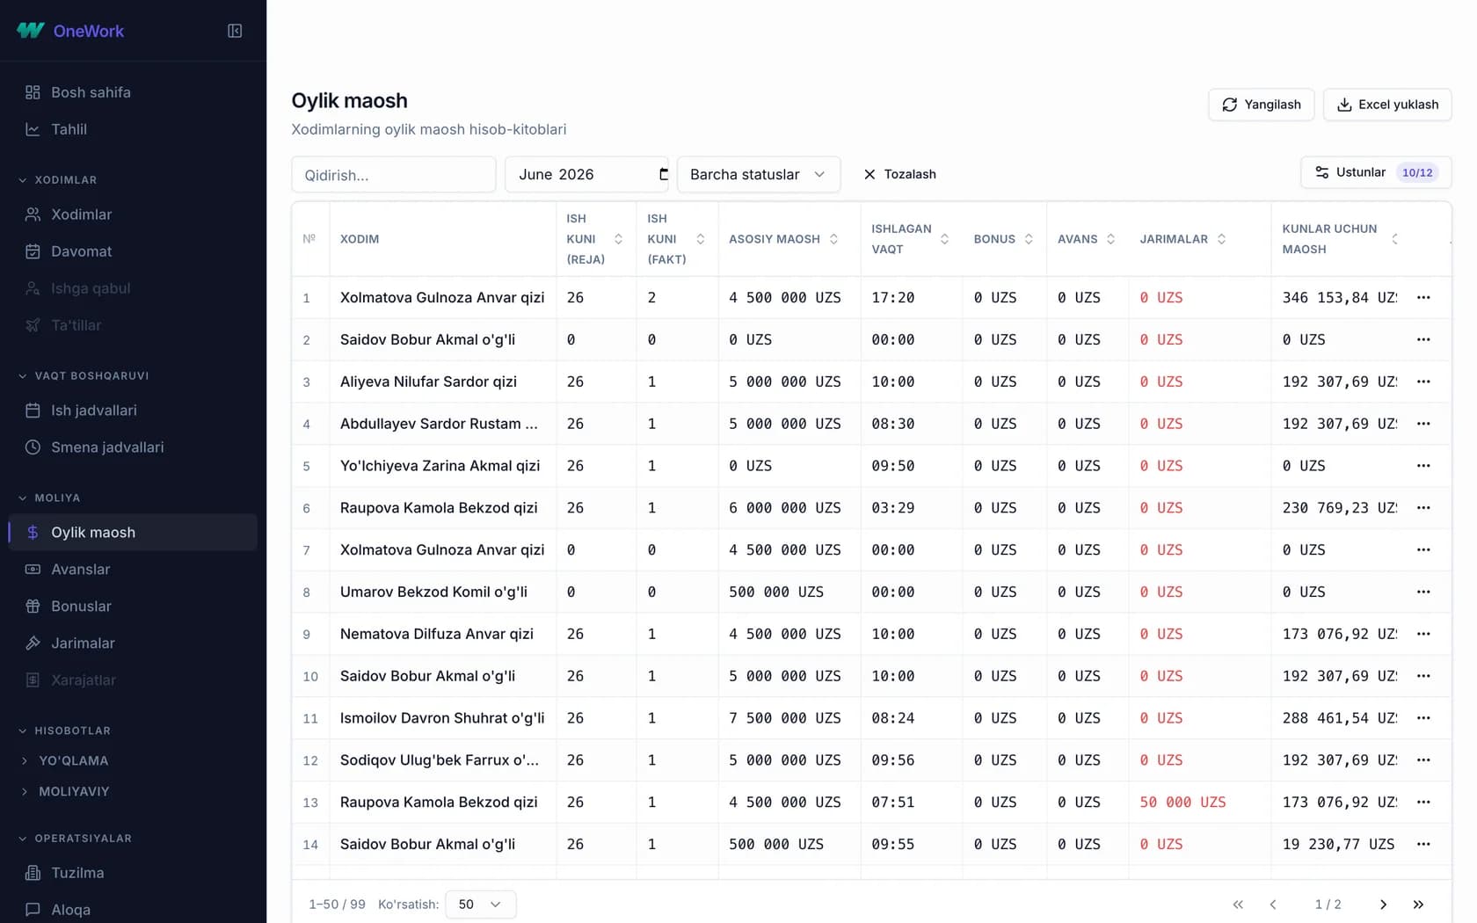Go to the last page with the double-arrow icon

point(1418,905)
